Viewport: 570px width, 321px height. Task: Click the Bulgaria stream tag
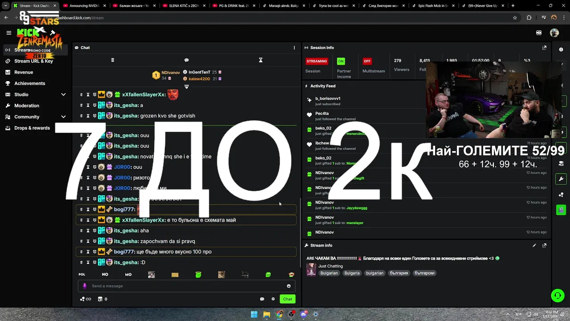(x=352, y=273)
